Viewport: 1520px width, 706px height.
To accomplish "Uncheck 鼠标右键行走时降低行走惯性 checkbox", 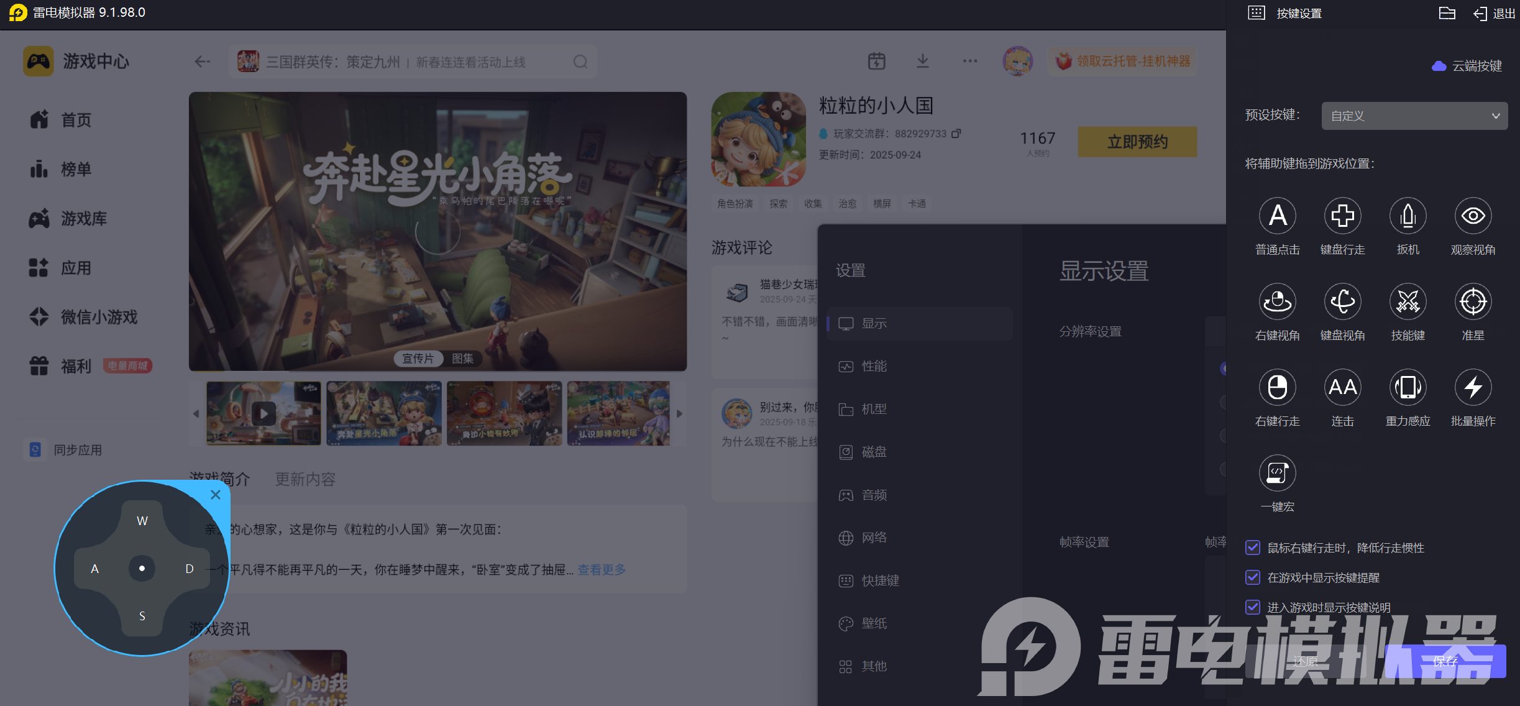I will (x=1253, y=548).
